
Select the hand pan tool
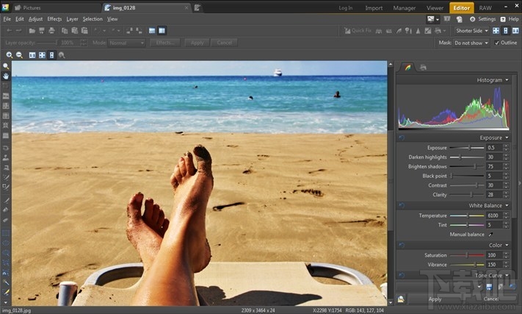pyautogui.click(x=6, y=76)
